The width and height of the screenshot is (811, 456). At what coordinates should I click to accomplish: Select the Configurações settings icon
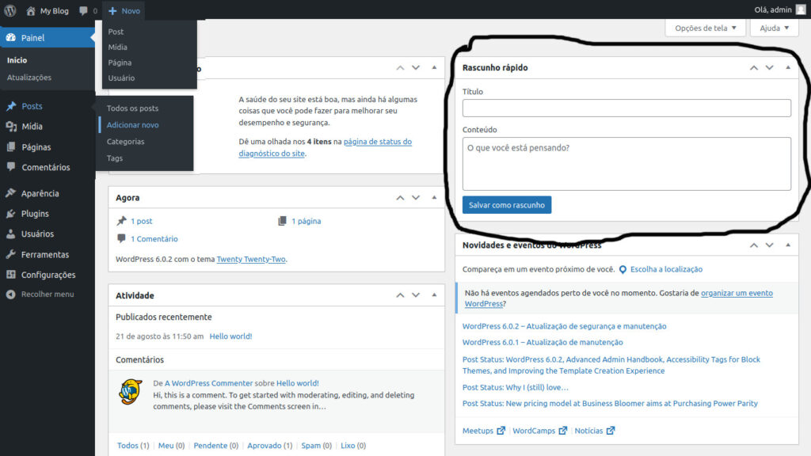pyautogui.click(x=13, y=275)
